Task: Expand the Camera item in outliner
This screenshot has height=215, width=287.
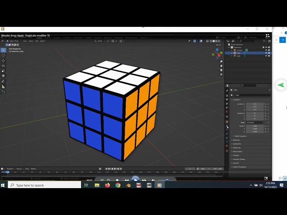Action: tap(232, 50)
